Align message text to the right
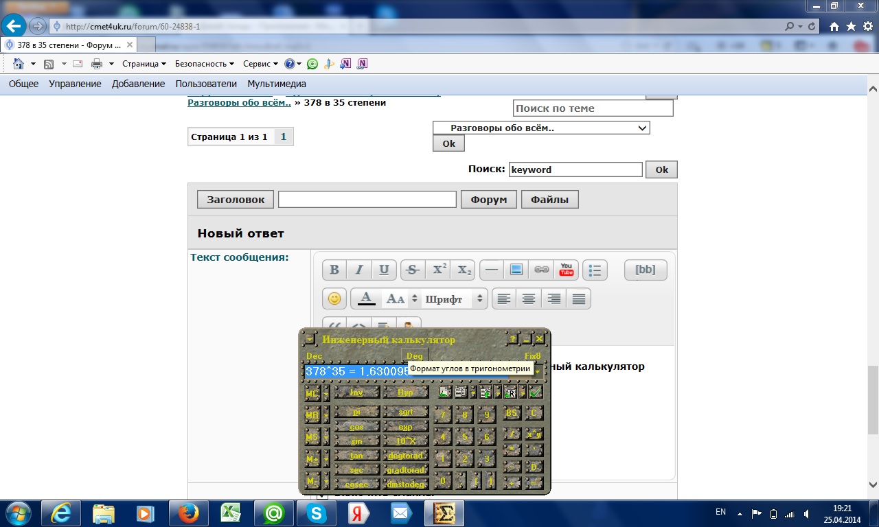The height and width of the screenshot is (527, 879). 553,298
